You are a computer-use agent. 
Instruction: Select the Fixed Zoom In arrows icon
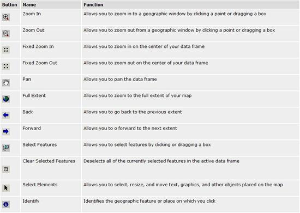tap(6, 50)
